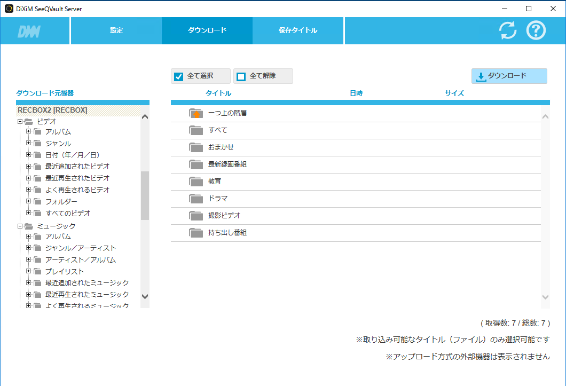Switch to the 保存タイトル tab
Screen dimensions: 566x386
298,30
